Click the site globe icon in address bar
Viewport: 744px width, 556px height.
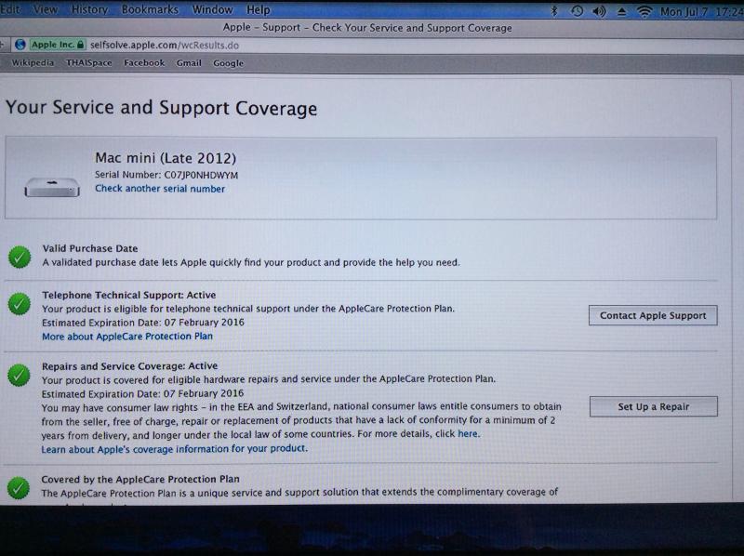click(x=20, y=45)
